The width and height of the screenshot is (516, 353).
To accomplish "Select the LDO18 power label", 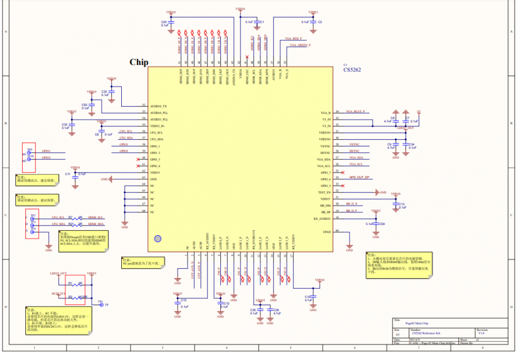I will [260, 300].
